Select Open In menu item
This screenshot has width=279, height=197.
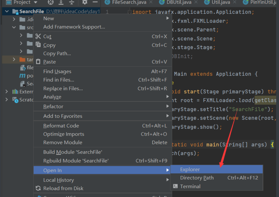[x=102, y=170]
